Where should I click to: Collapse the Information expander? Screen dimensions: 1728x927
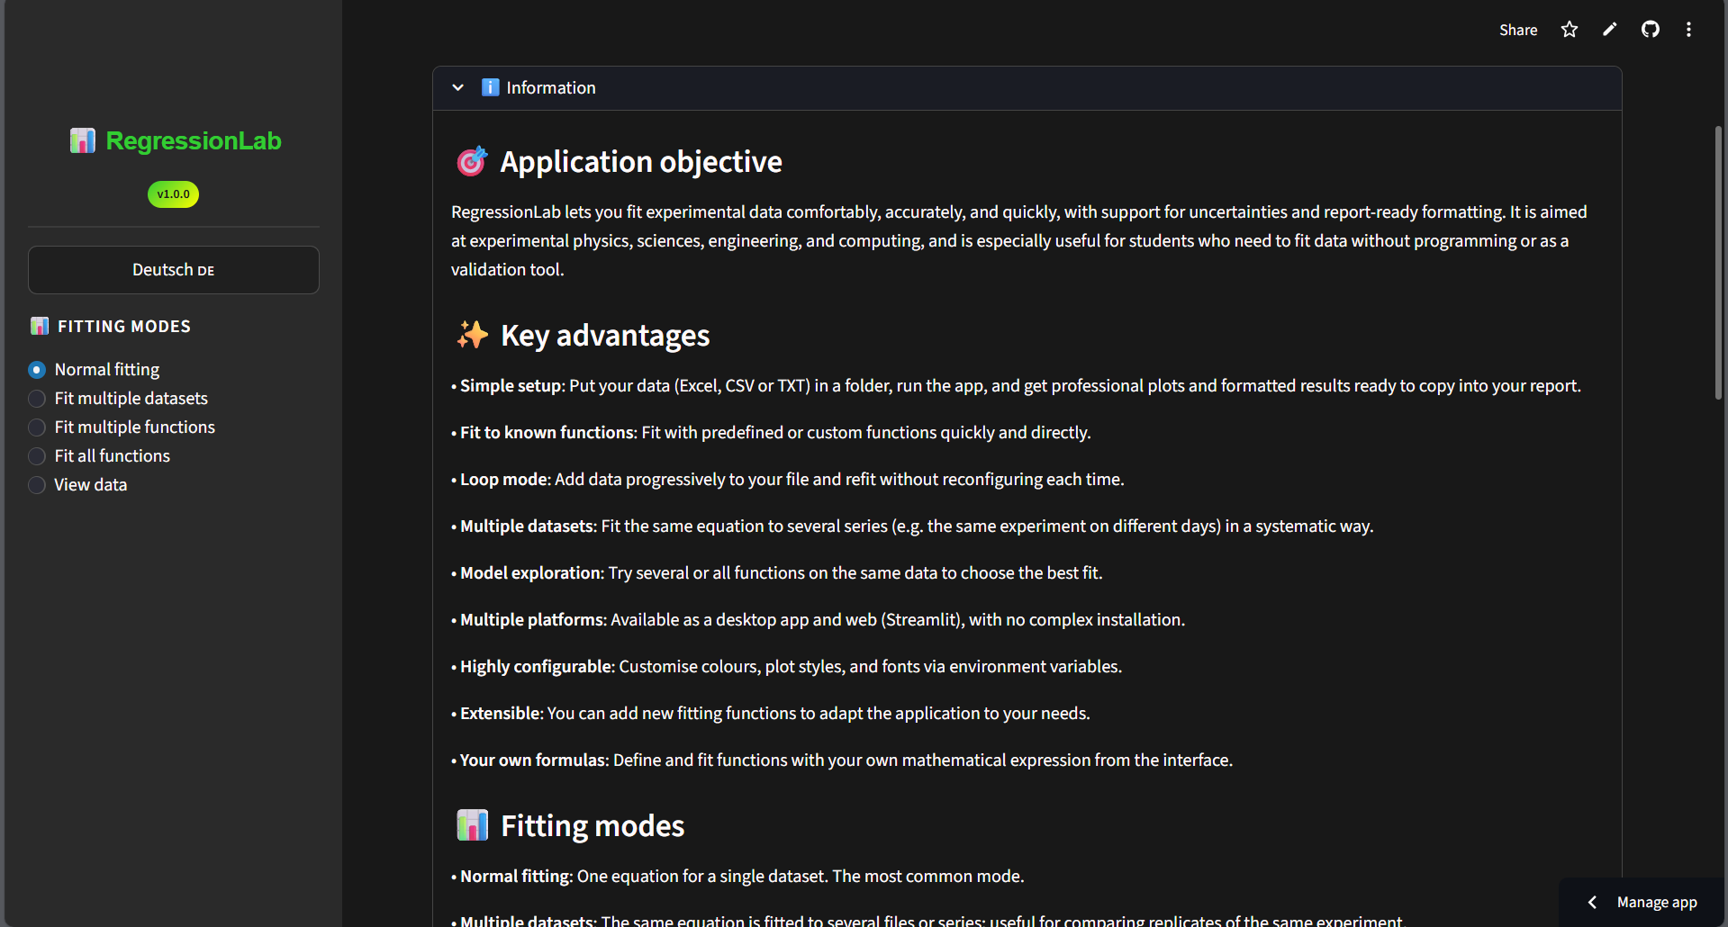coord(458,87)
